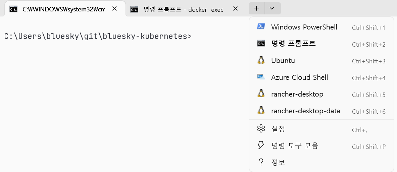Click the Ubuntu penguin icon
The height and width of the screenshot is (172, 397).
[261, 60]
